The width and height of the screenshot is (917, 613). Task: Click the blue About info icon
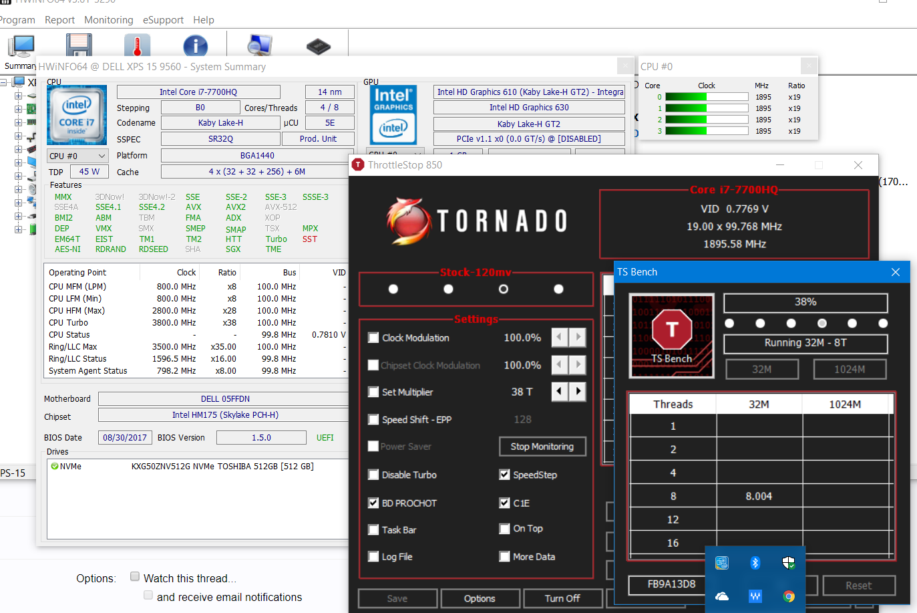[195, 45]
